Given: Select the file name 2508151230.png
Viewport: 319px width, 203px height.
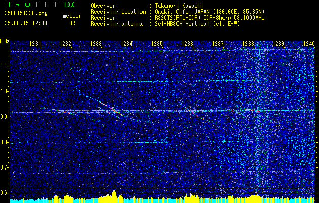Looking at the screenshot, I should [x=26, y=14].
